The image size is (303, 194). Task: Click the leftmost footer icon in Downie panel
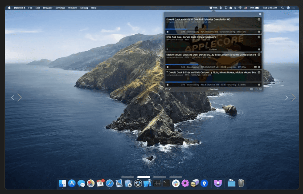(166, 89)
